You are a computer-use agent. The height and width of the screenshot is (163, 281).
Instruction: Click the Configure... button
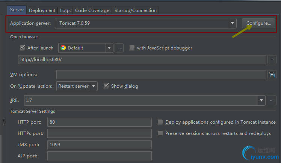[258, 23]
